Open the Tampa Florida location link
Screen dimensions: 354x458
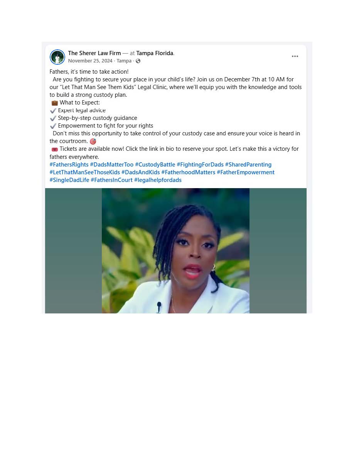tap(155, 53)
